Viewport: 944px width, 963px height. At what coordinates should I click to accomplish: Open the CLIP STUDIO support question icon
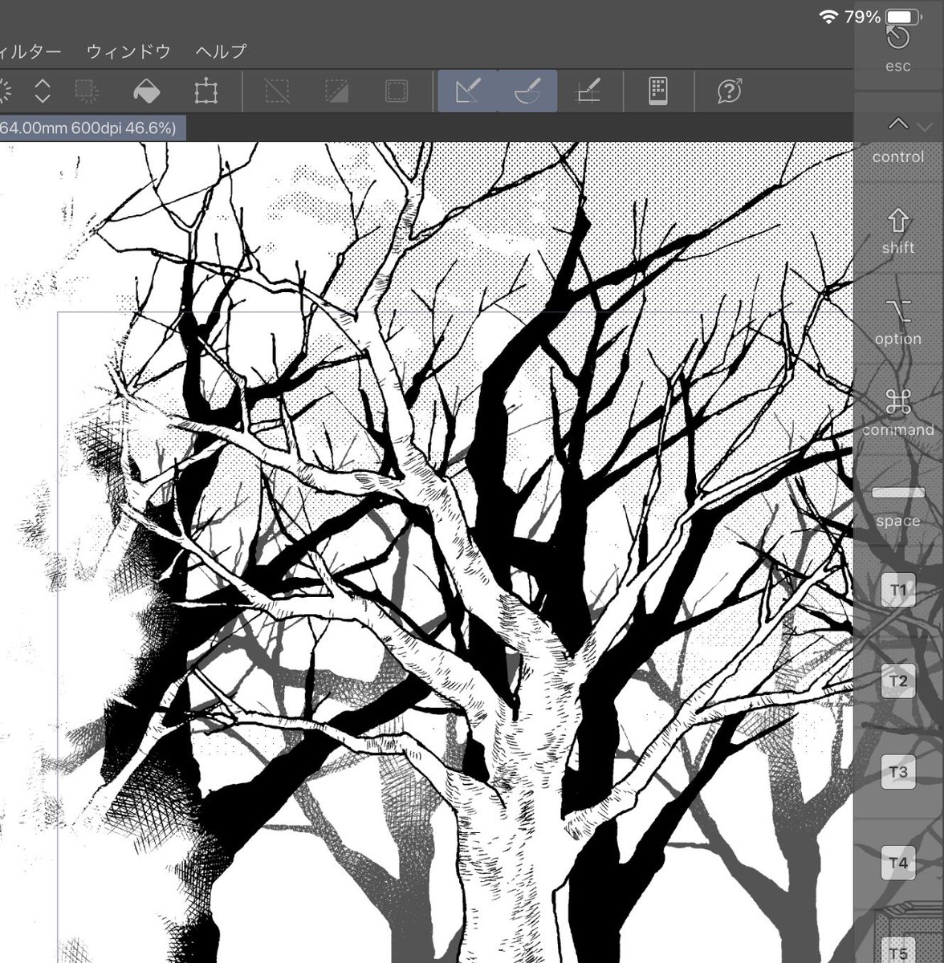tap(729, 91)
